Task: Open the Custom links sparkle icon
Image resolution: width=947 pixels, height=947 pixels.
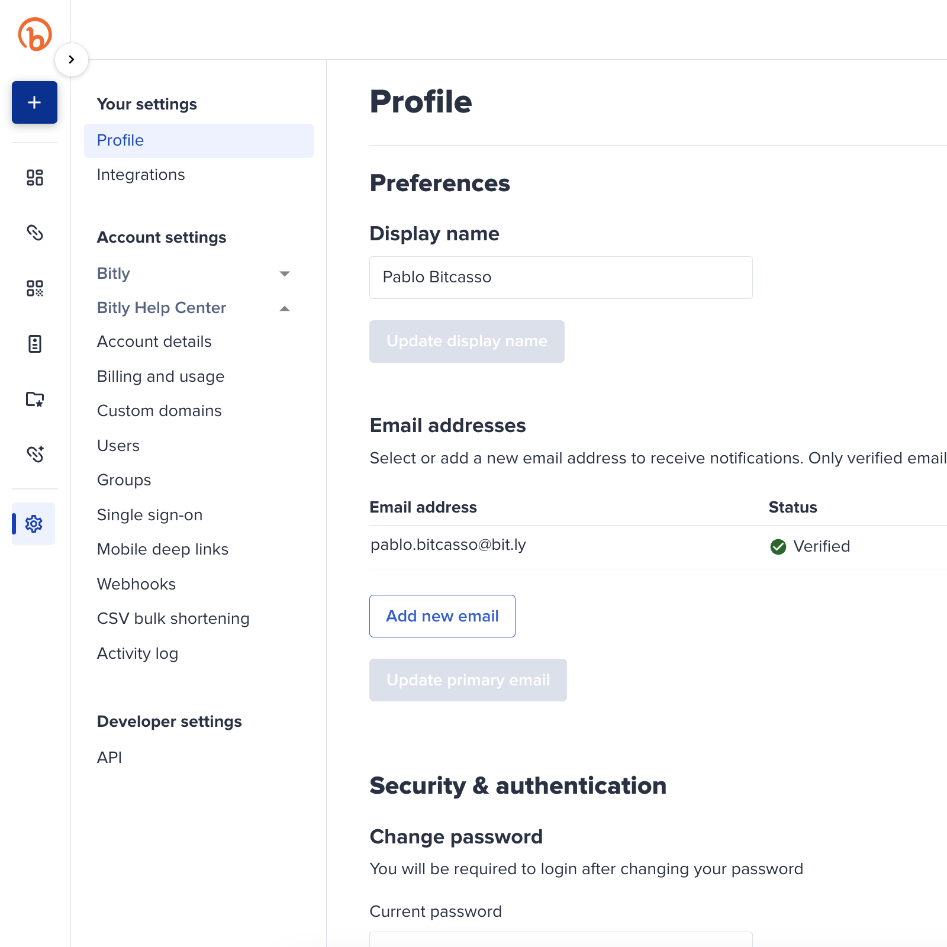Action: click(x=35, y=454)
